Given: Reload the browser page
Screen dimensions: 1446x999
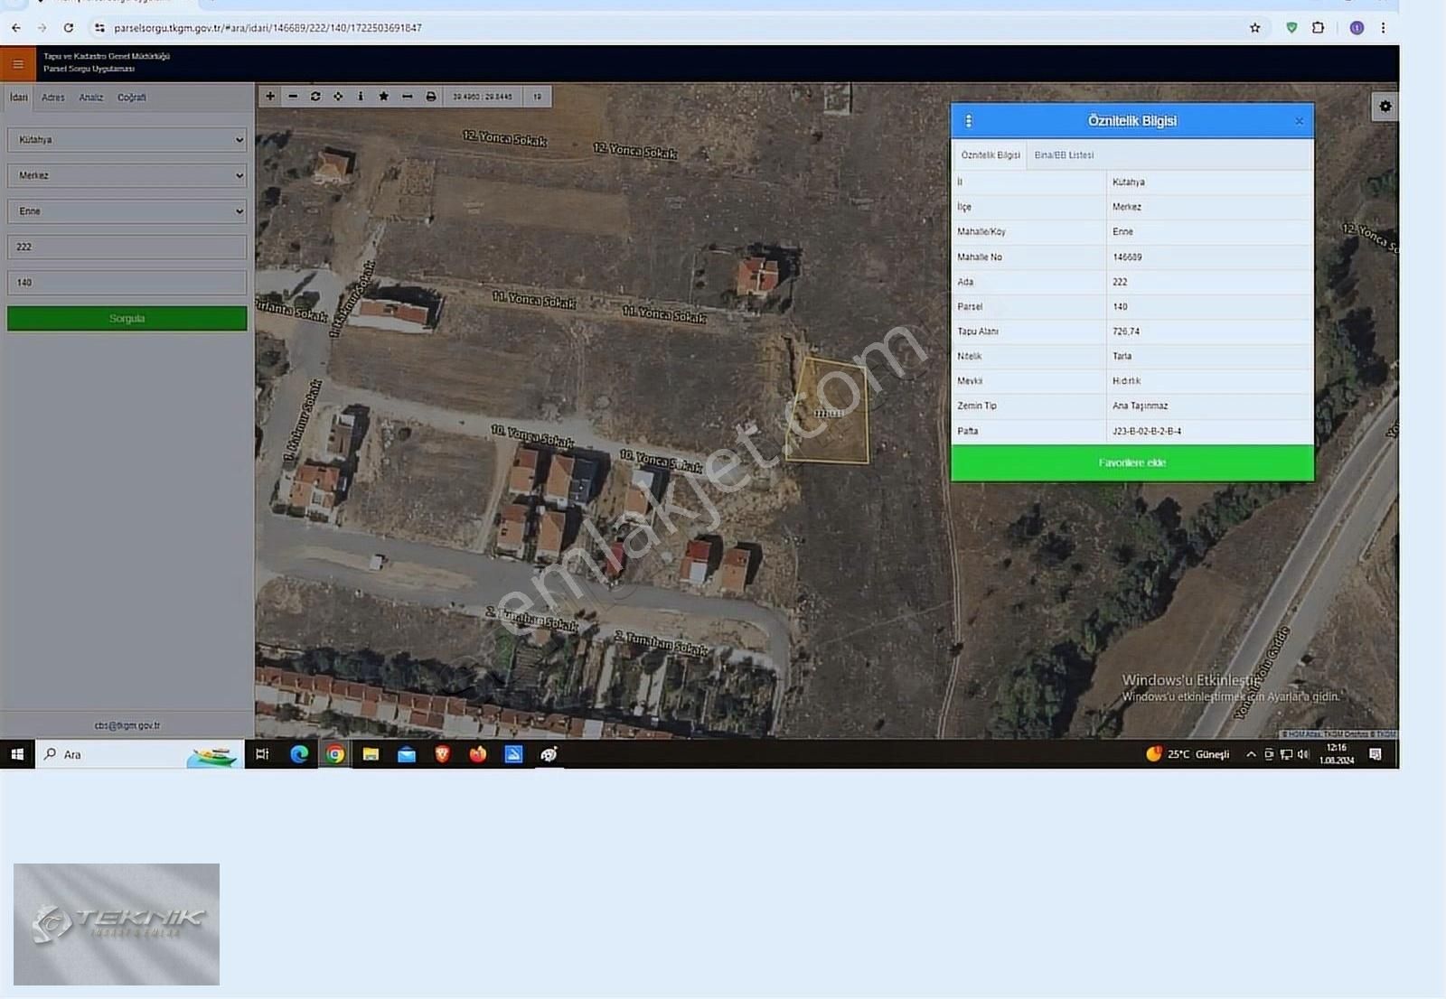Looking at the screenshot, I should tap(69, 28).
